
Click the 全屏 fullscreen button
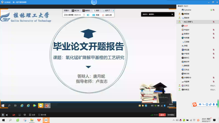click(32, 115)
